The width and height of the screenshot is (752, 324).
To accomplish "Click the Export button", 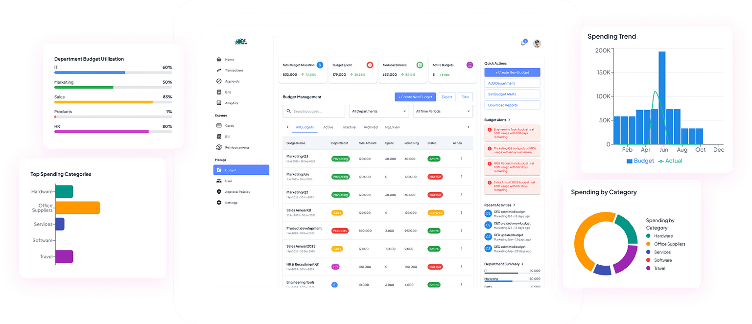I will pos(446,97).
